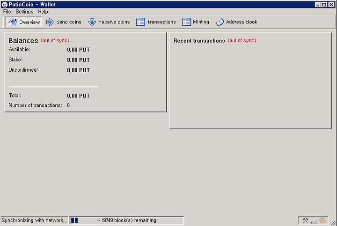Open the Transactions page label
Viewport: 337px width, 226px height.
pos(161,22)
